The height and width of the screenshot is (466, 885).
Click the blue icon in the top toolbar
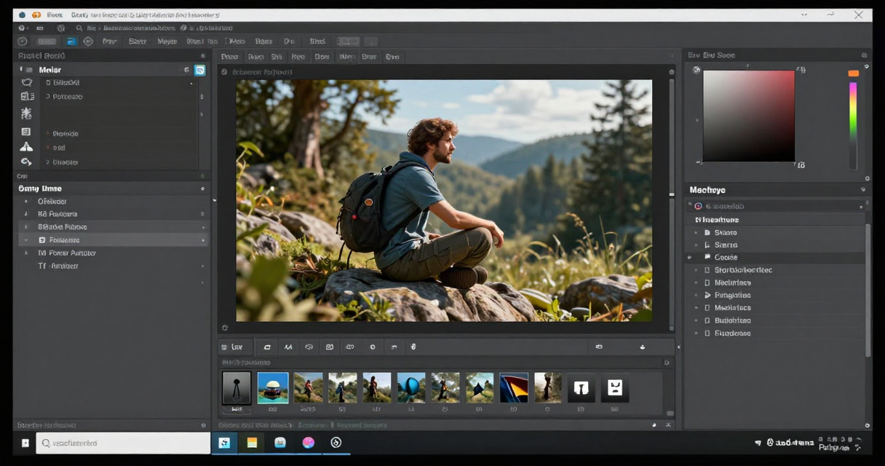click(x=71, y=42)
